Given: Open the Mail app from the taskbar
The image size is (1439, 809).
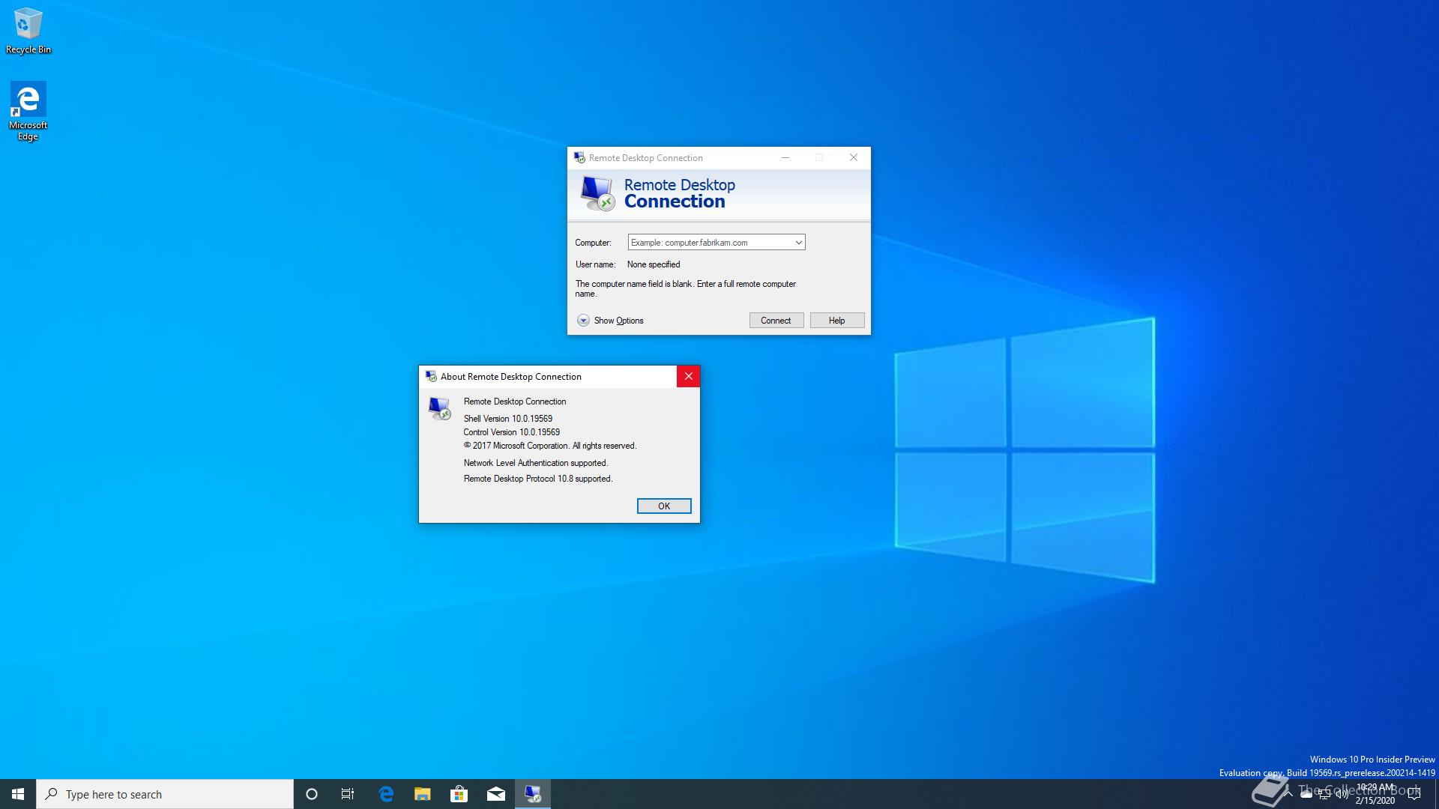Looking at the screenshot, I should 496,794.
